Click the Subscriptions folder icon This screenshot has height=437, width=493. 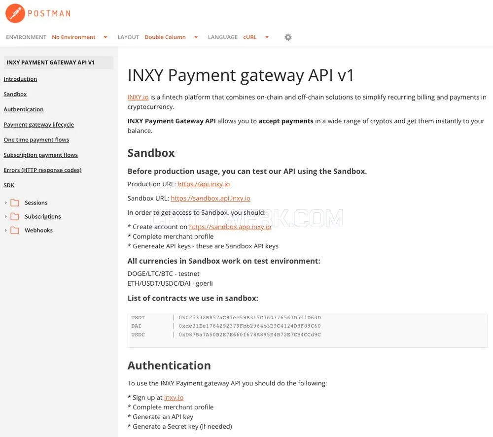(x=15, y=216)
